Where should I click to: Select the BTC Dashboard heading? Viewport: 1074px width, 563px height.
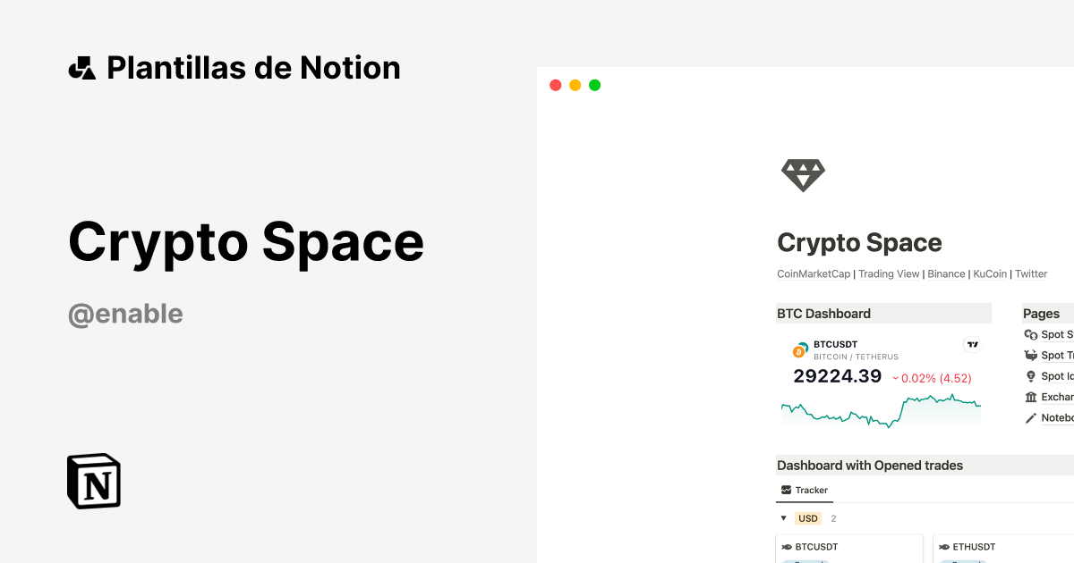tap(822, 314)
